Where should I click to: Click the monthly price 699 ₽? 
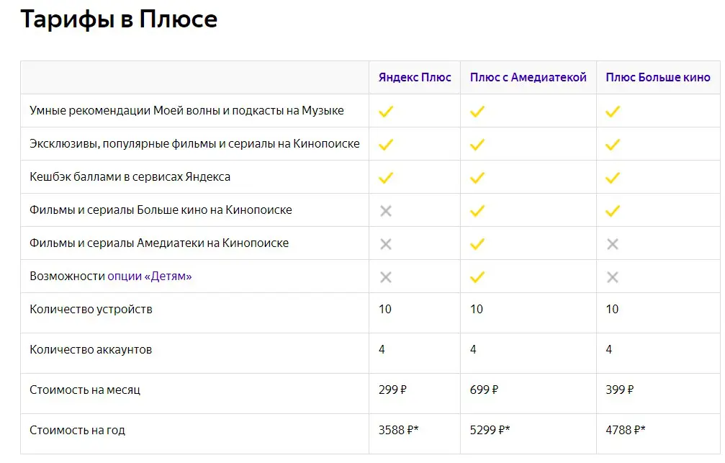484,390
